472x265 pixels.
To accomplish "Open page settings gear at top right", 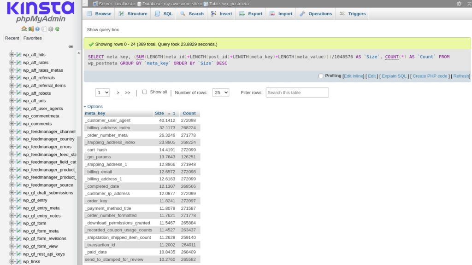I will coord(459,4).
